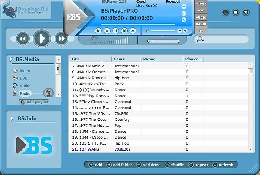260x175 pixels.
Task: Click the volume slider track
Action: (x=163, y=31)
